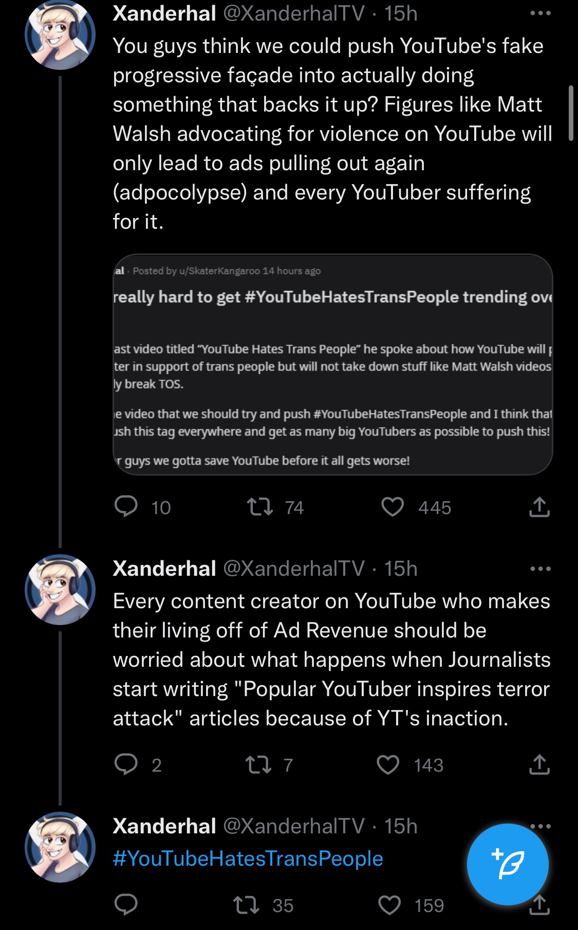This screenshot has width=578, height=930.
Task: Retweet the tweet with 35 retweets
Action: tap(247, 905)
